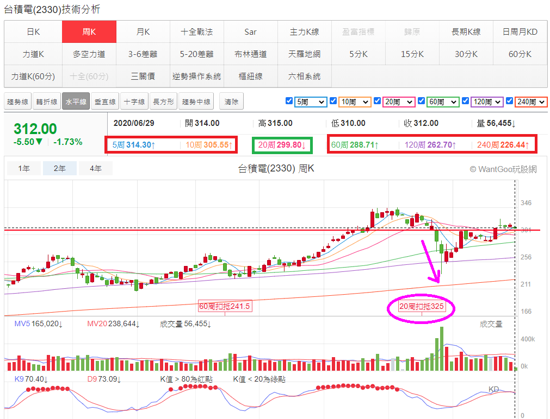This screenshot has width=550, height=419.
Task: Open 5-20差離 tab
Action: (197, 54)
